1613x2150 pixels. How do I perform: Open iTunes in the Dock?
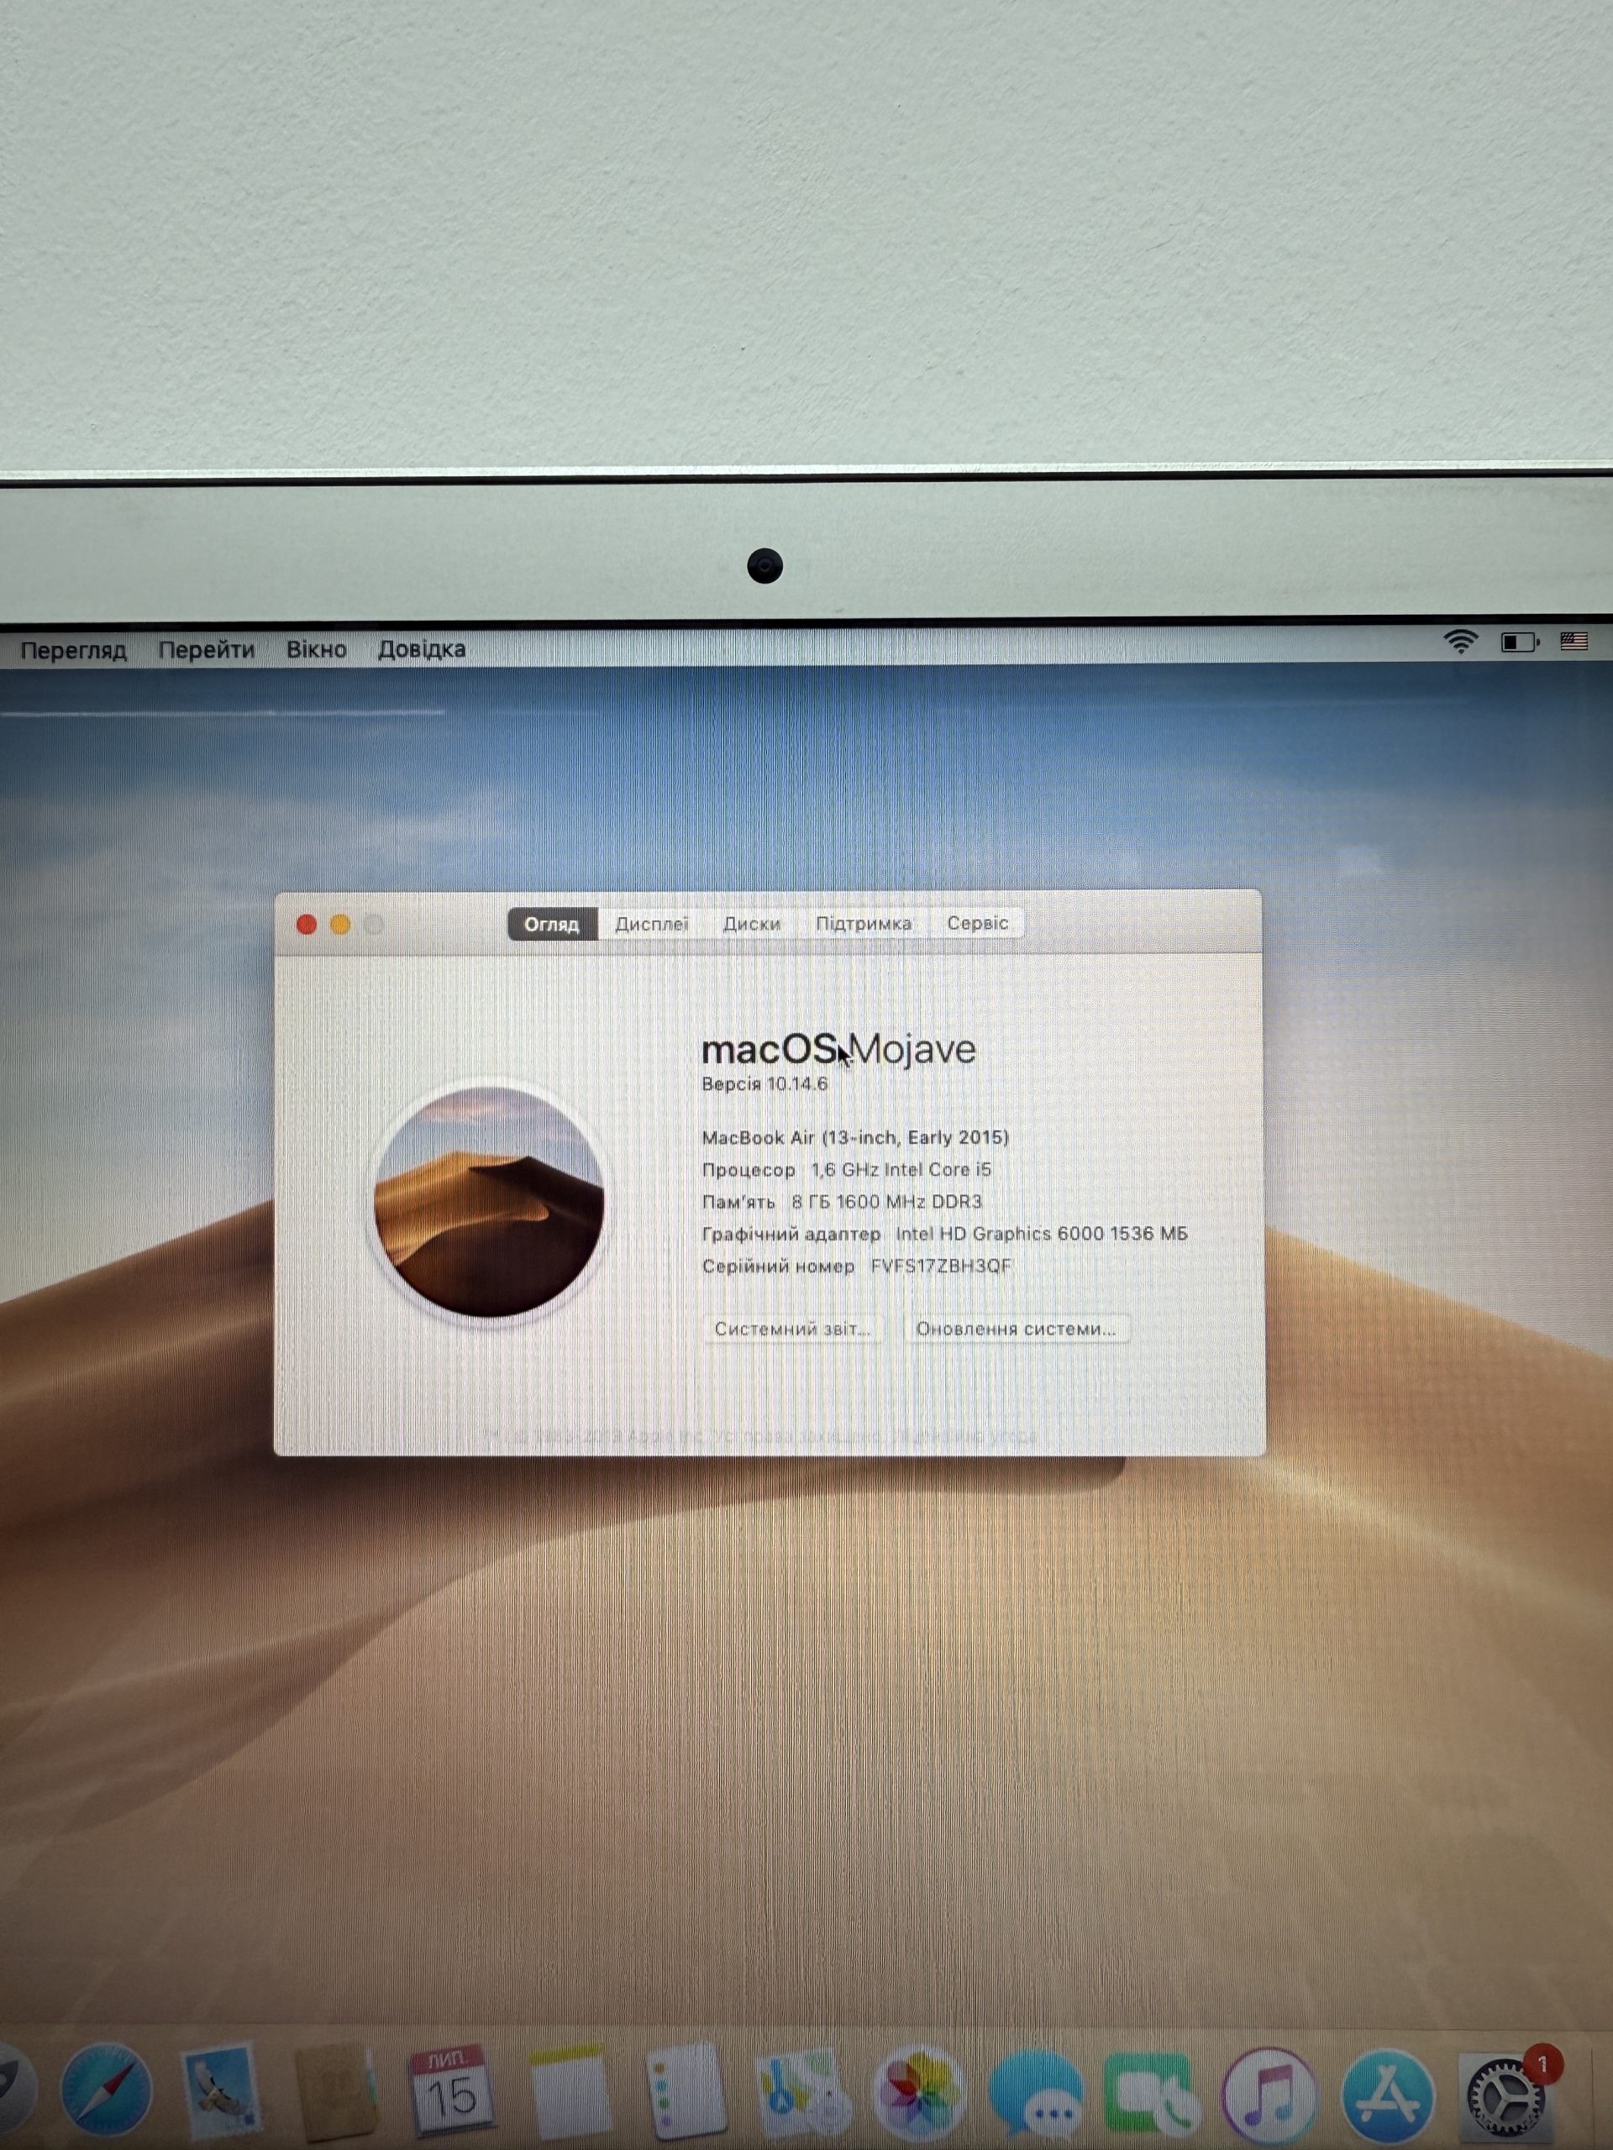coord(1268,2094)
